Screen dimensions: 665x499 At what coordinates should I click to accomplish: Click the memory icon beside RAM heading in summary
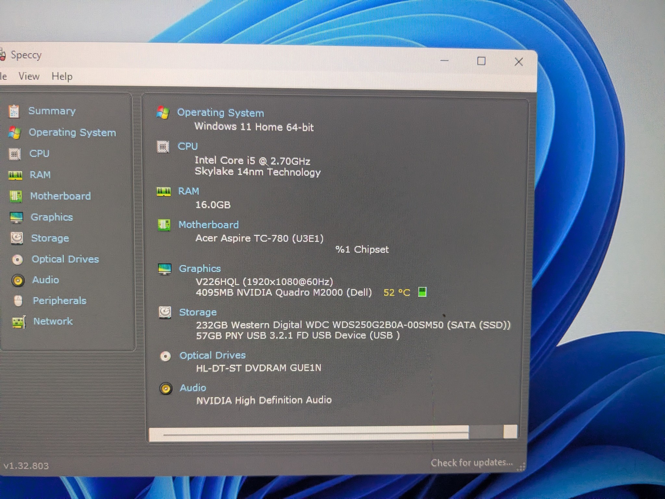[164, 192]
